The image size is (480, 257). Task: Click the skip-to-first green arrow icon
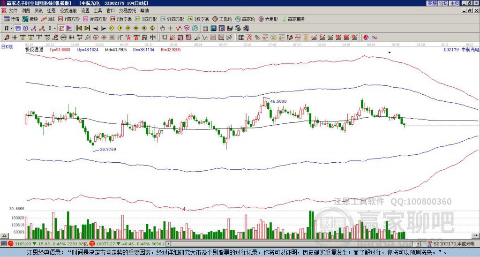(x=79, y=29)
